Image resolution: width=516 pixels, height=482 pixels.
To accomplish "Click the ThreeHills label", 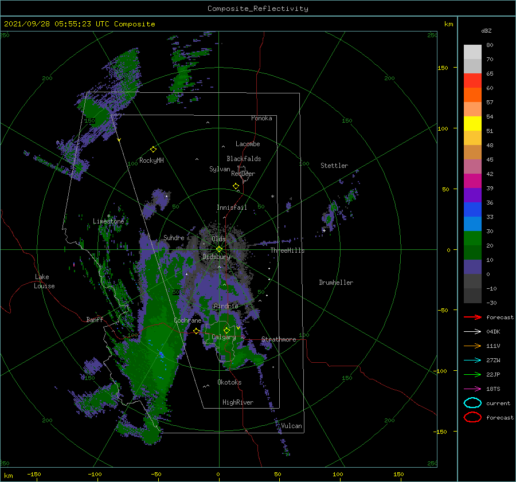I will [288, 250].
